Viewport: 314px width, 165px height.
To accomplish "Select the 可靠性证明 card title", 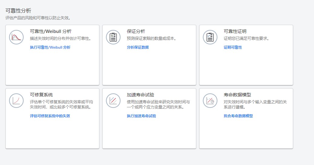I will (235, 31).
